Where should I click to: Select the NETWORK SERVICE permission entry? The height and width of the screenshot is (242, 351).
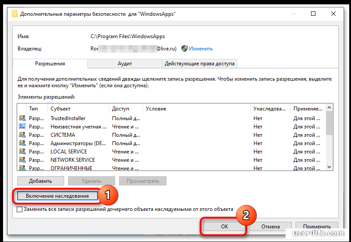[171, 160]
